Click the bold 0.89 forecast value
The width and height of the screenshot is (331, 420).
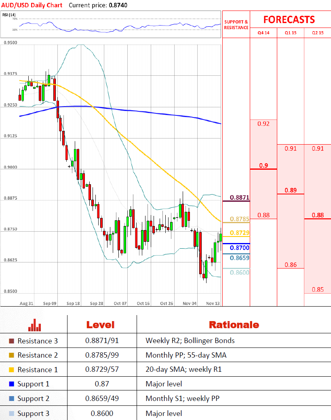coord(291,190)
